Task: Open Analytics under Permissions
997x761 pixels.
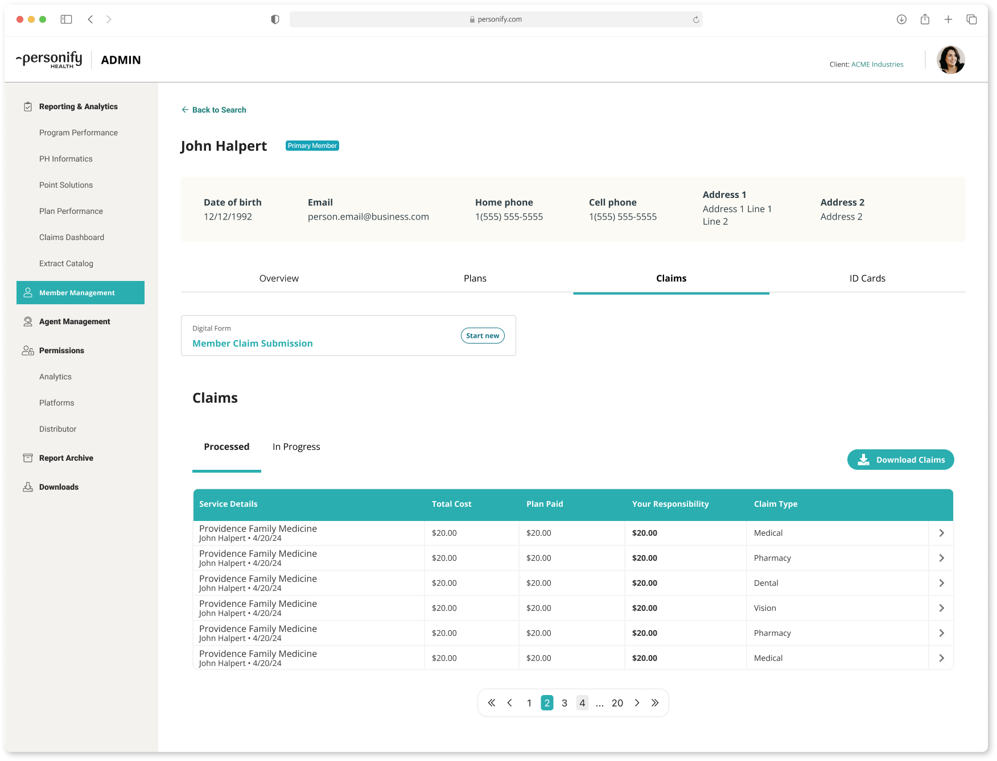Action: (x=55, y=377)
